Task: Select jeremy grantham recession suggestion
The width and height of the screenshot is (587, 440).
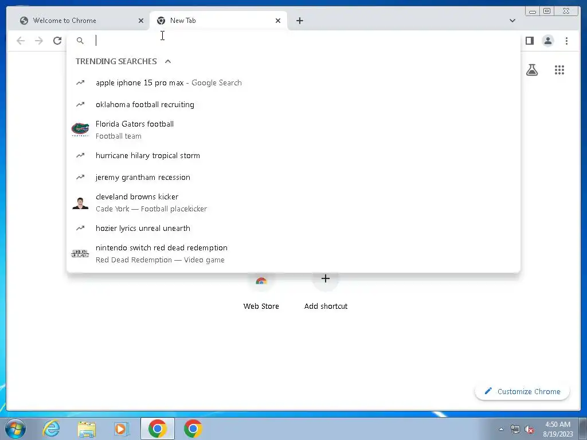Action: pos(293,177)
